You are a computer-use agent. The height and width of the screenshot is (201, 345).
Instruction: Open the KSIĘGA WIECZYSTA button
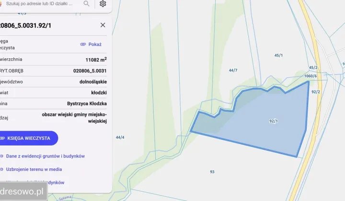(28, 138)
